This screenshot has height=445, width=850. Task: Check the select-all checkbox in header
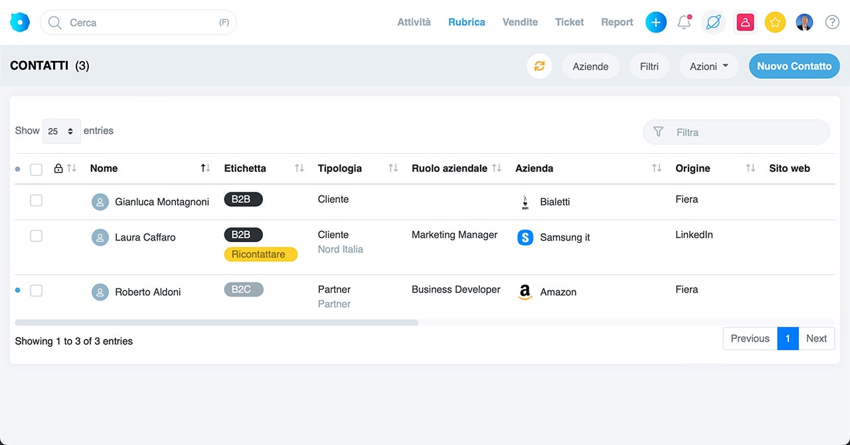click(x=37, y=170)
